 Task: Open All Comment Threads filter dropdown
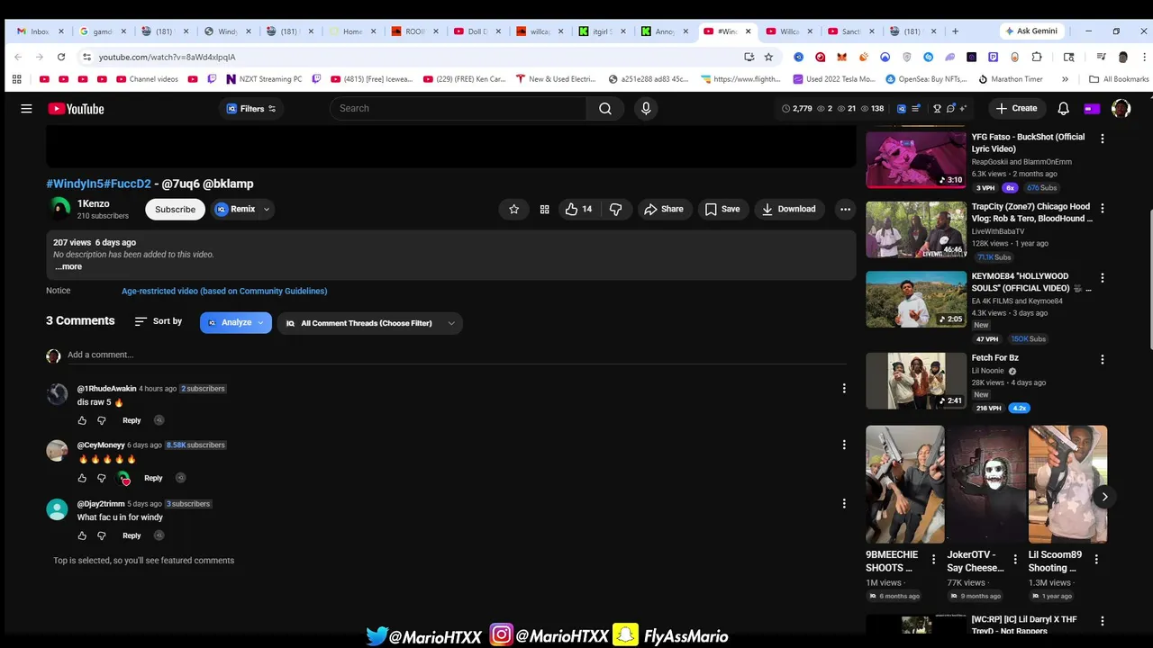[x=370, y=323]
